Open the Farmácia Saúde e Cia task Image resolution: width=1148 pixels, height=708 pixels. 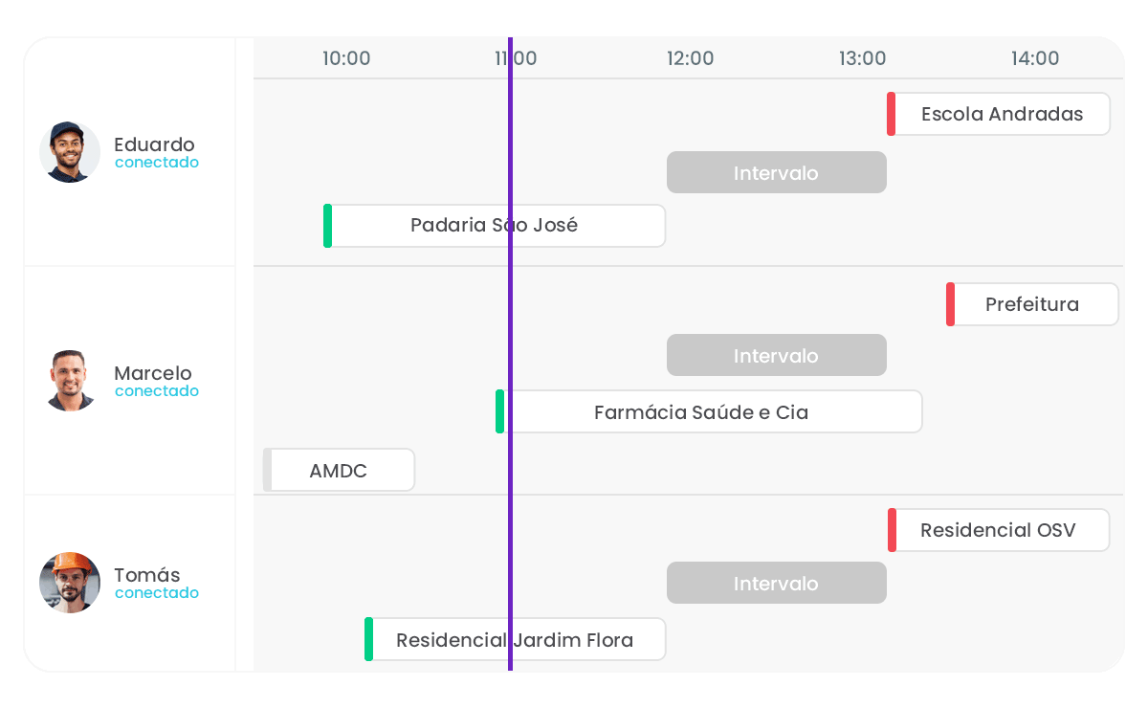[709, 411]
